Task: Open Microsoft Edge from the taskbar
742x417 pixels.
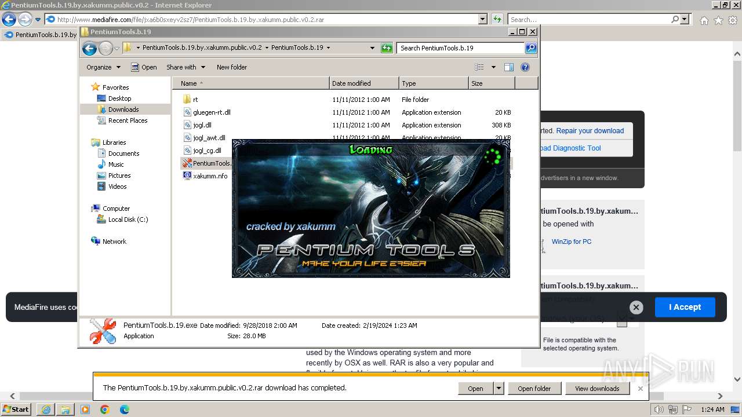Action: (125, 409)
